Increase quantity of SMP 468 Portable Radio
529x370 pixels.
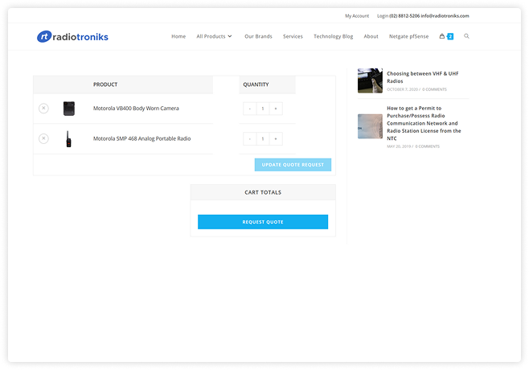tap(276, 138)
